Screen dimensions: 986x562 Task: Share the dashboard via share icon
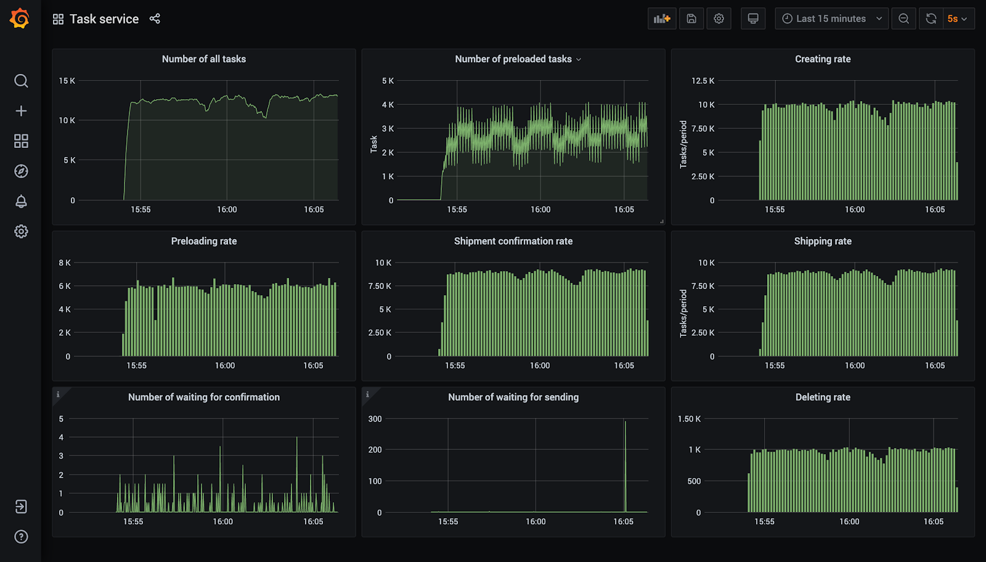point(155,18)
